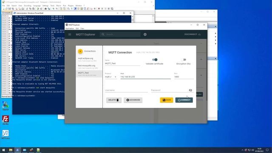Open File menu in Notepad++
The height and width of the screenshot is (153, 272).
pos(3,6)
